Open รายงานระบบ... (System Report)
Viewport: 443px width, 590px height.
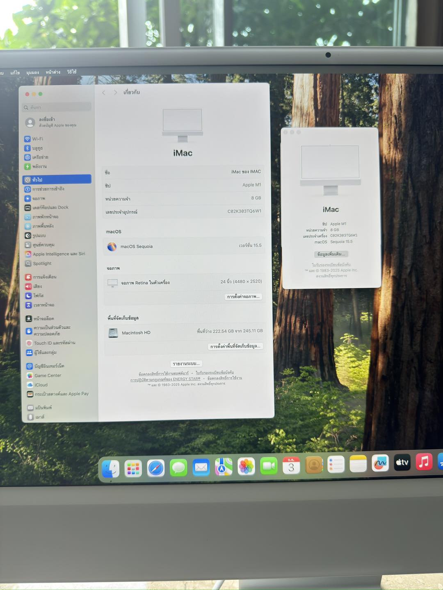[x=186, y=363]
